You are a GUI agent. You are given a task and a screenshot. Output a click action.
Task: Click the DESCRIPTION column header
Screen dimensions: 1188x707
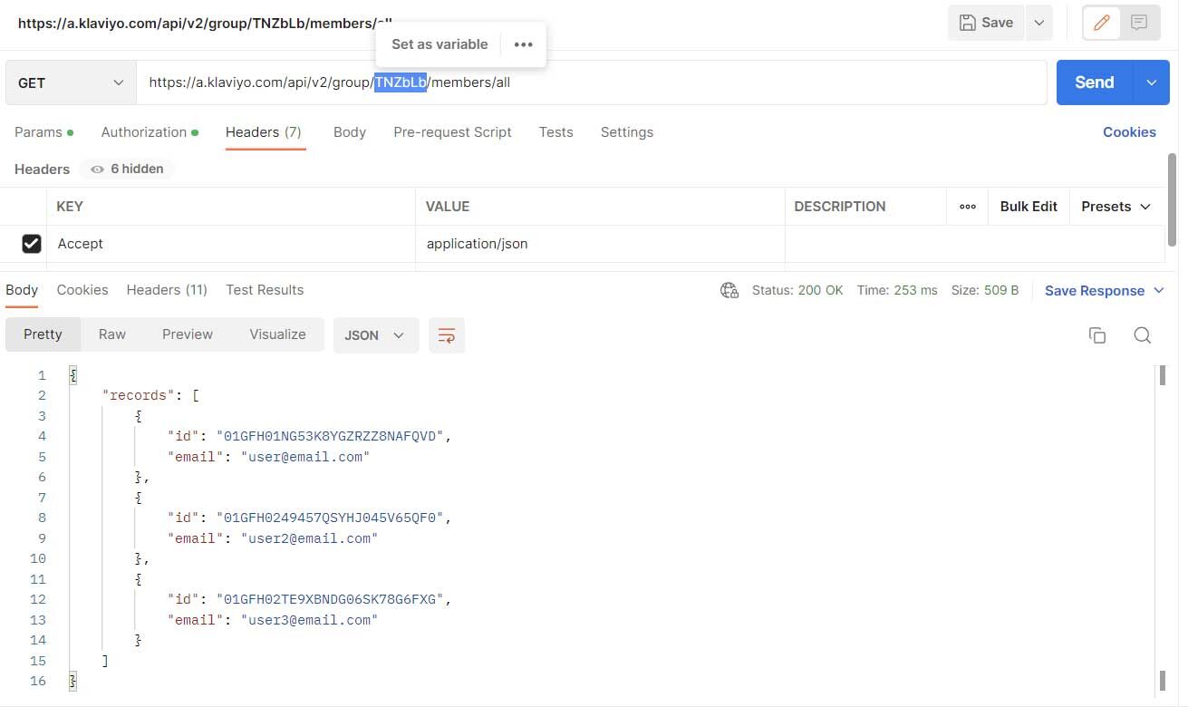pyautogui.click(x=840, y=207)
